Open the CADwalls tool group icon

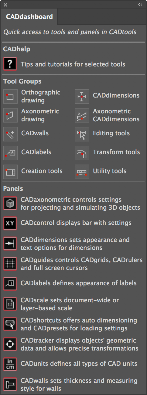pyautogui.click(x=10, y=134)
